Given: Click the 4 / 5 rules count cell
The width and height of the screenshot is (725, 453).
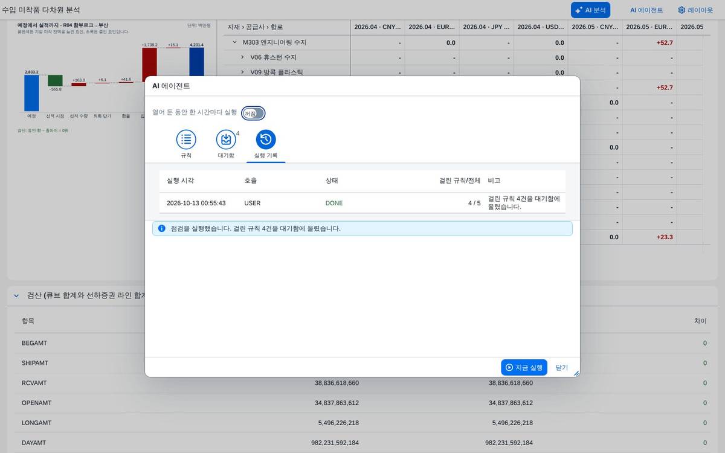Looking at the screenshot, I should [x=474, y=203].
